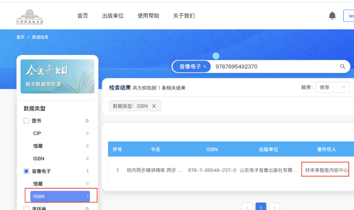Screen dimensions: 354x210
Task: Open the 排序 推荐 dropdown
Action: [x=332, y=88]
